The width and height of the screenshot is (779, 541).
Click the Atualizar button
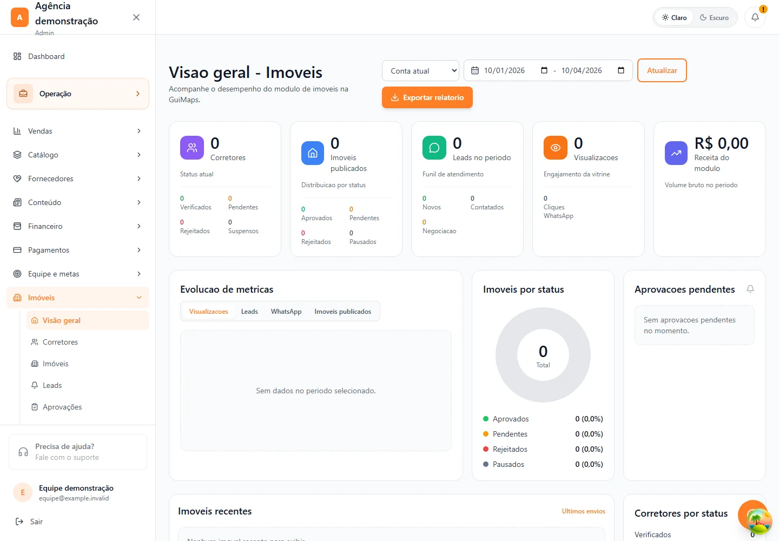[662, 70]
